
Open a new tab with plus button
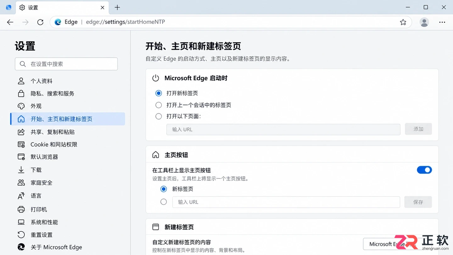tap(117, 8)
